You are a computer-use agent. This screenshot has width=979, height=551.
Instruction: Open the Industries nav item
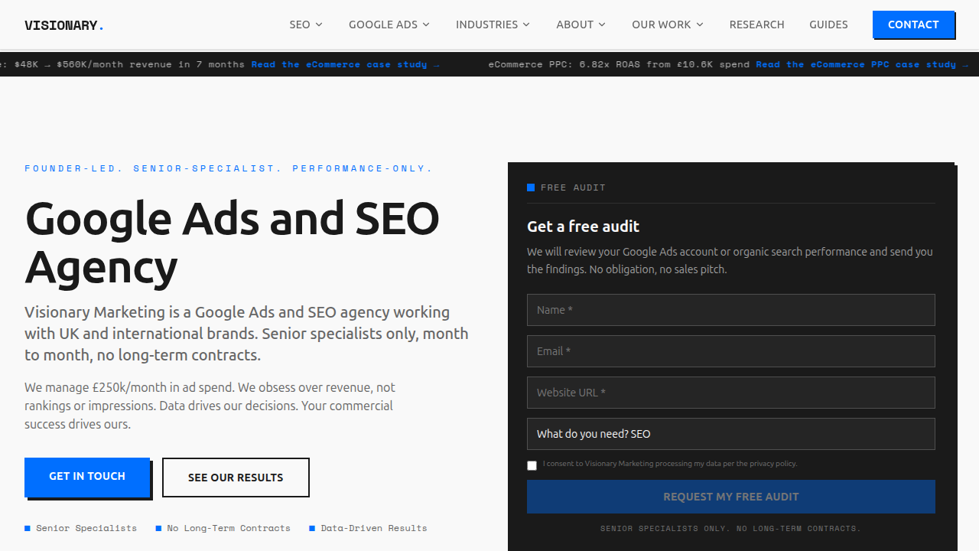click(x=487, y=24)
